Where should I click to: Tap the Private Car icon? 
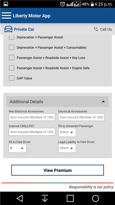(8, 29)
